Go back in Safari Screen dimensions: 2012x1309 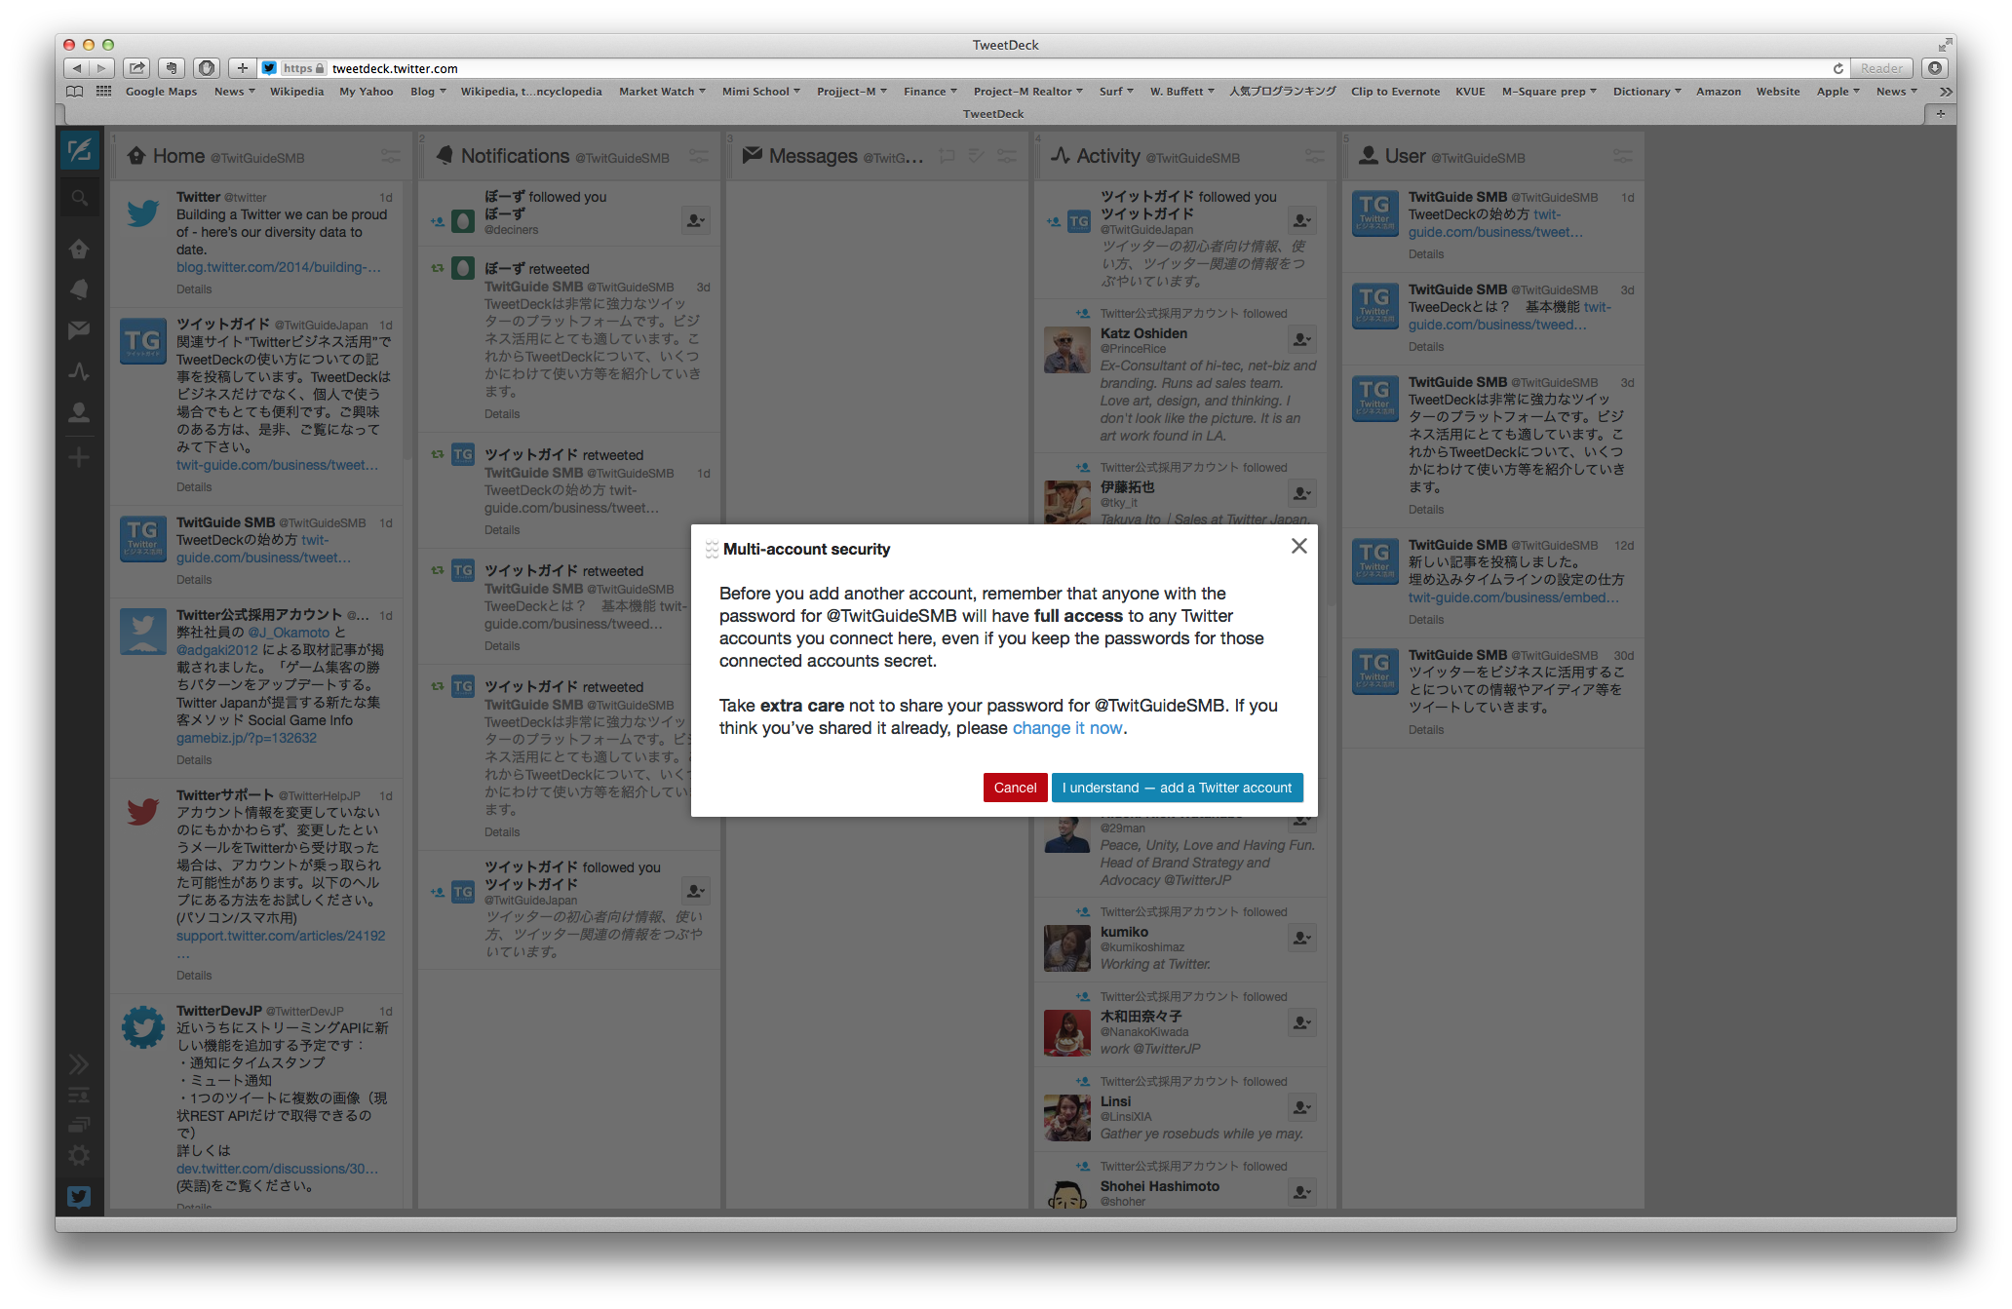[x=77, y=68]
